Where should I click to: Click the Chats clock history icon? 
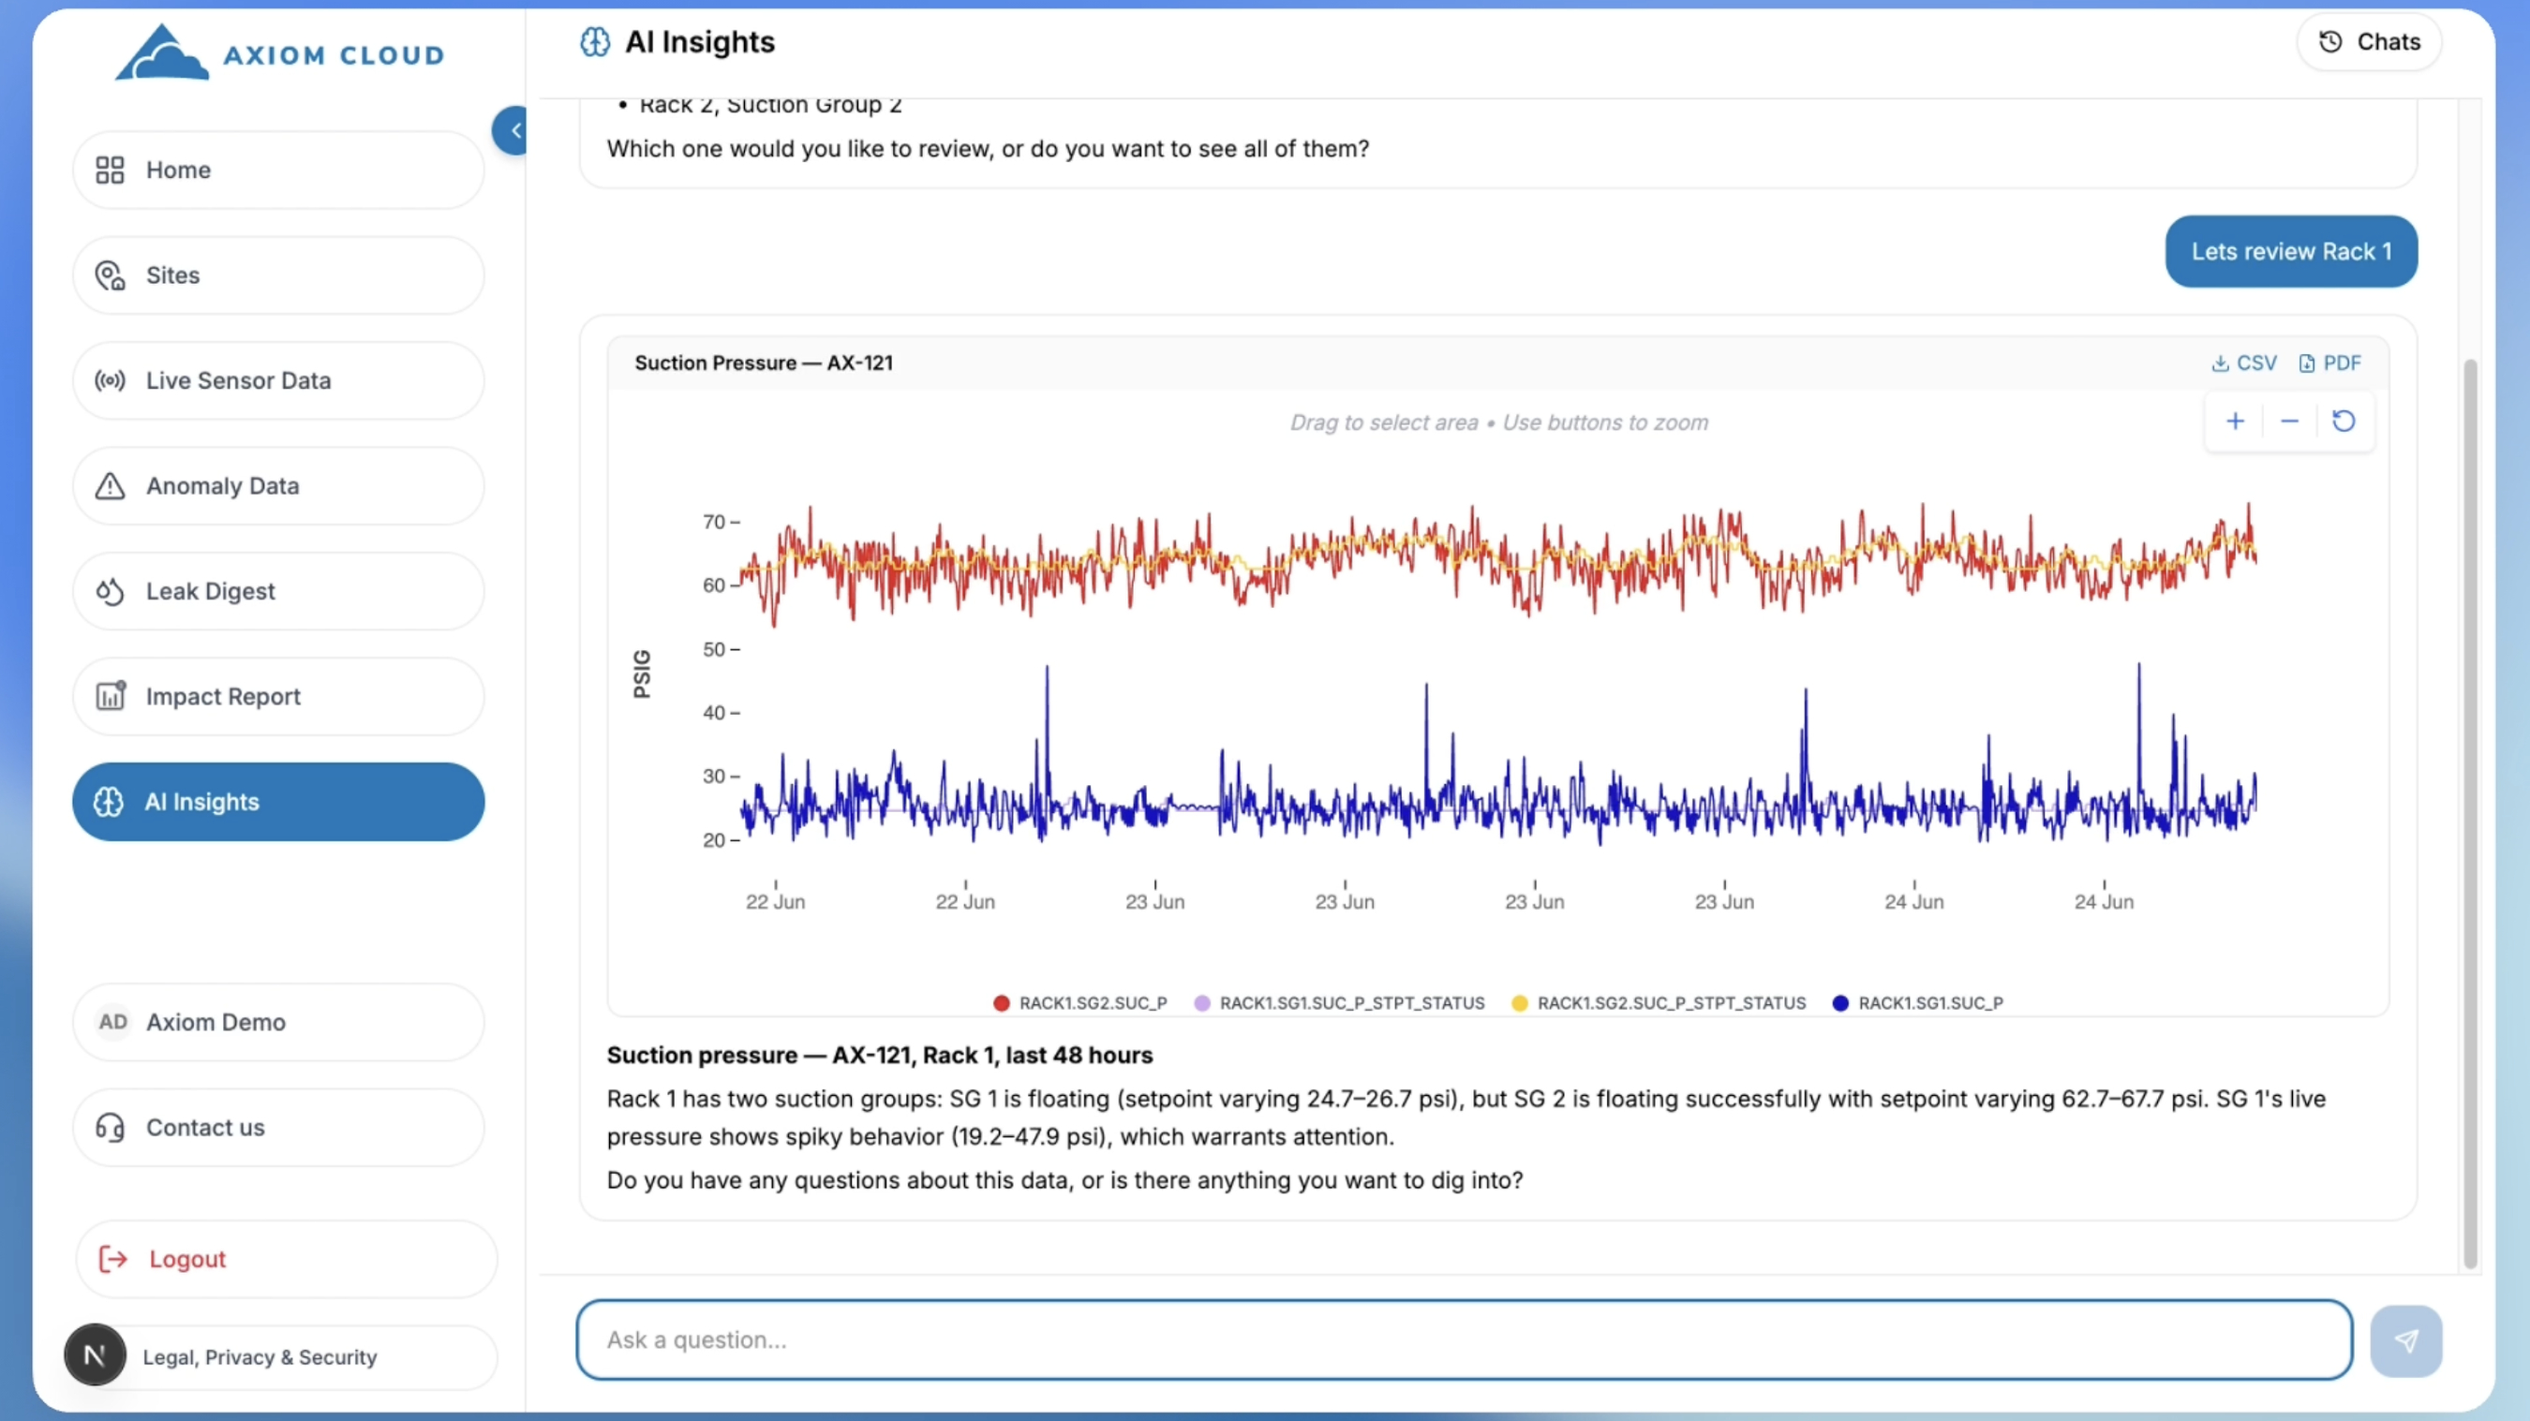(2330, 42)
